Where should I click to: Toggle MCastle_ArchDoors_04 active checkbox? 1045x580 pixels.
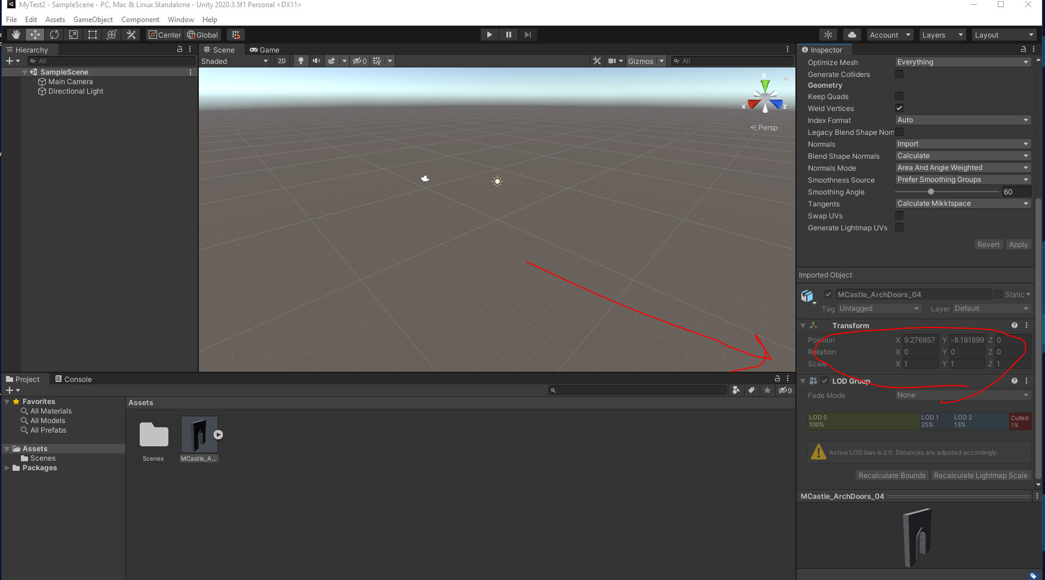(x=828, y=294)
